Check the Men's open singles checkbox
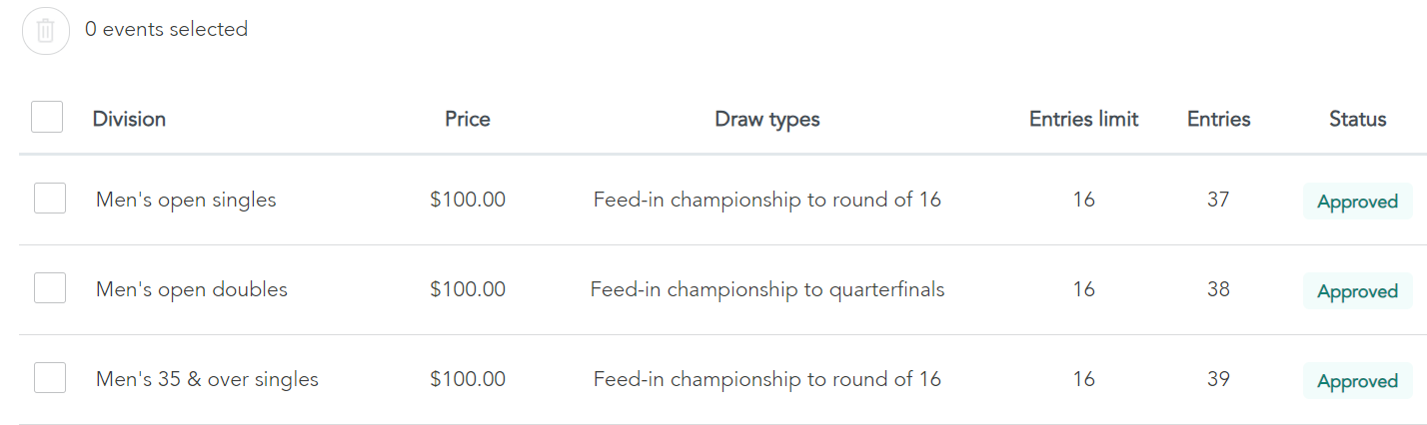The height and width of the screenshot is (425, 1427). (50, 198)
